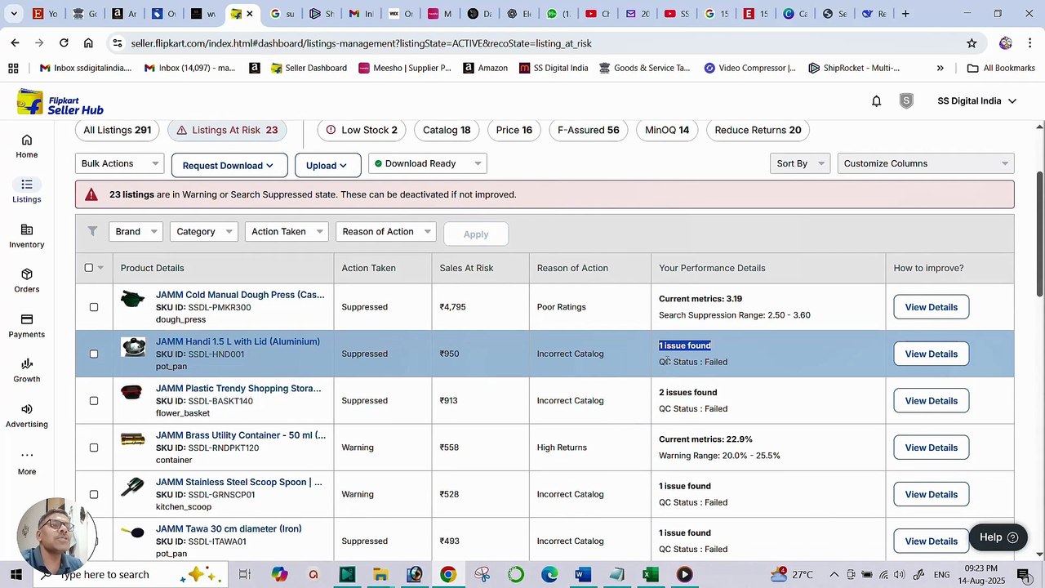Image resolution: width=1045 pixels, height=588 pixels.
Task: Open the Category filter dropdown
Action: point(203,232)
